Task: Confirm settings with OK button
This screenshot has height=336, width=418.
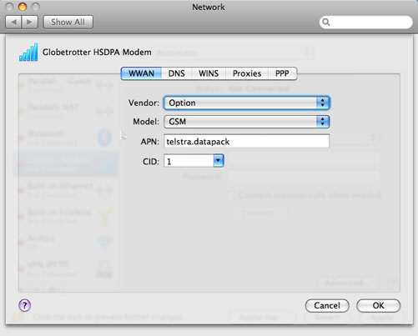Action: 378,306
